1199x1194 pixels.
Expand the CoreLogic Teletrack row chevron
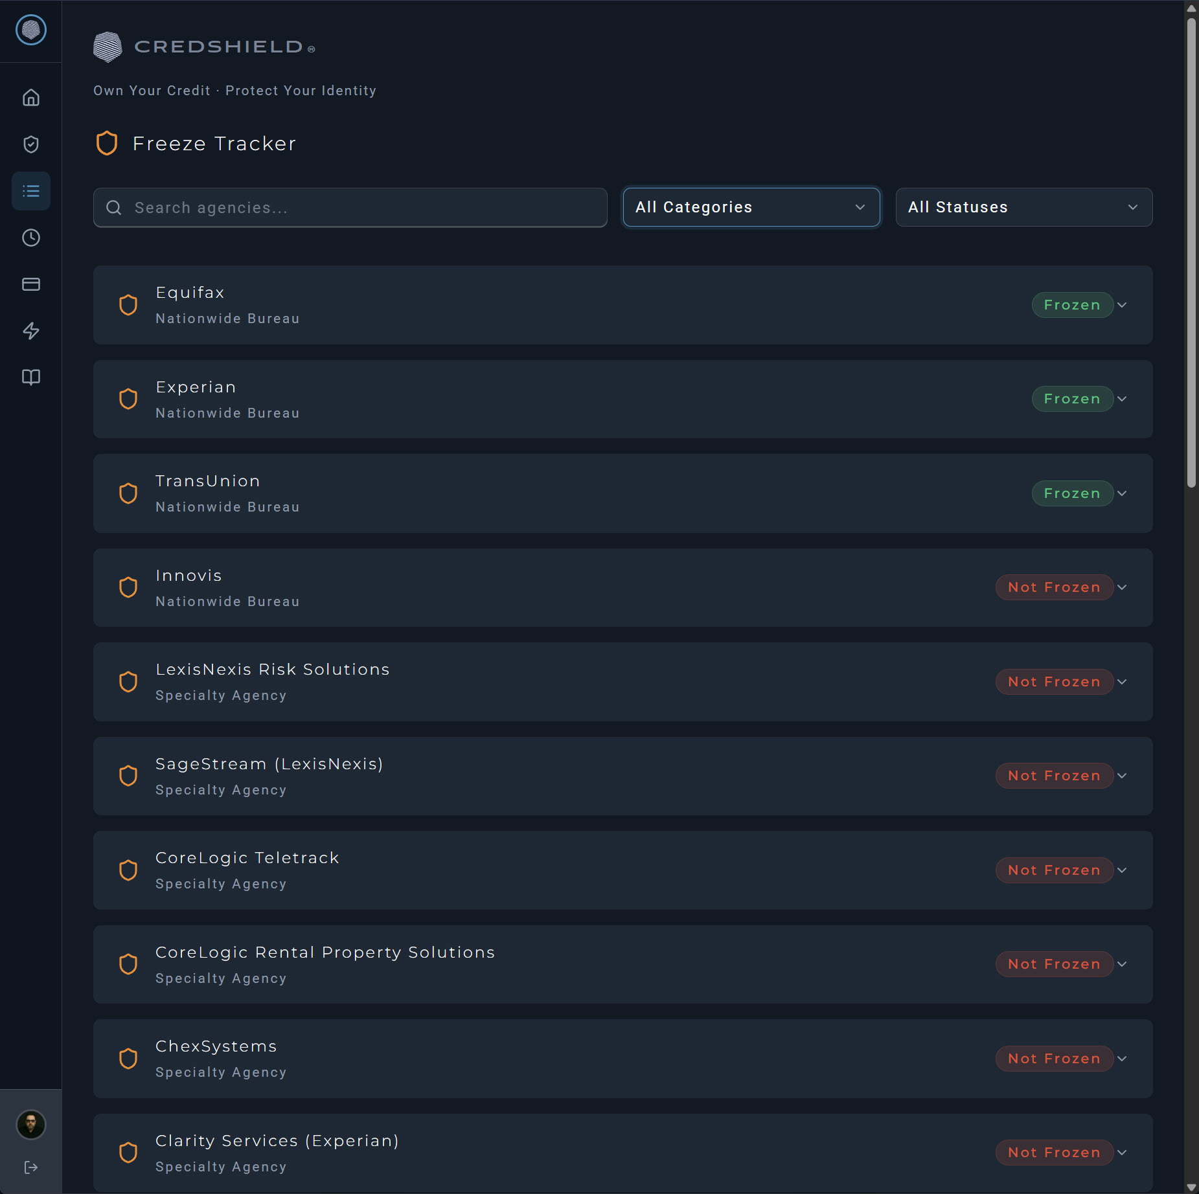[1123, 870]
